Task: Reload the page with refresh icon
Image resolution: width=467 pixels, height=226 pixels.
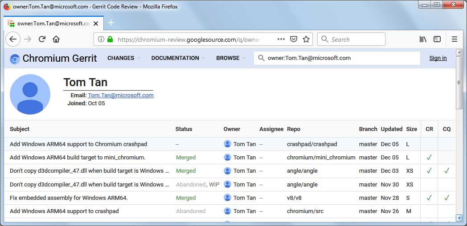Action: coord(42,39)
